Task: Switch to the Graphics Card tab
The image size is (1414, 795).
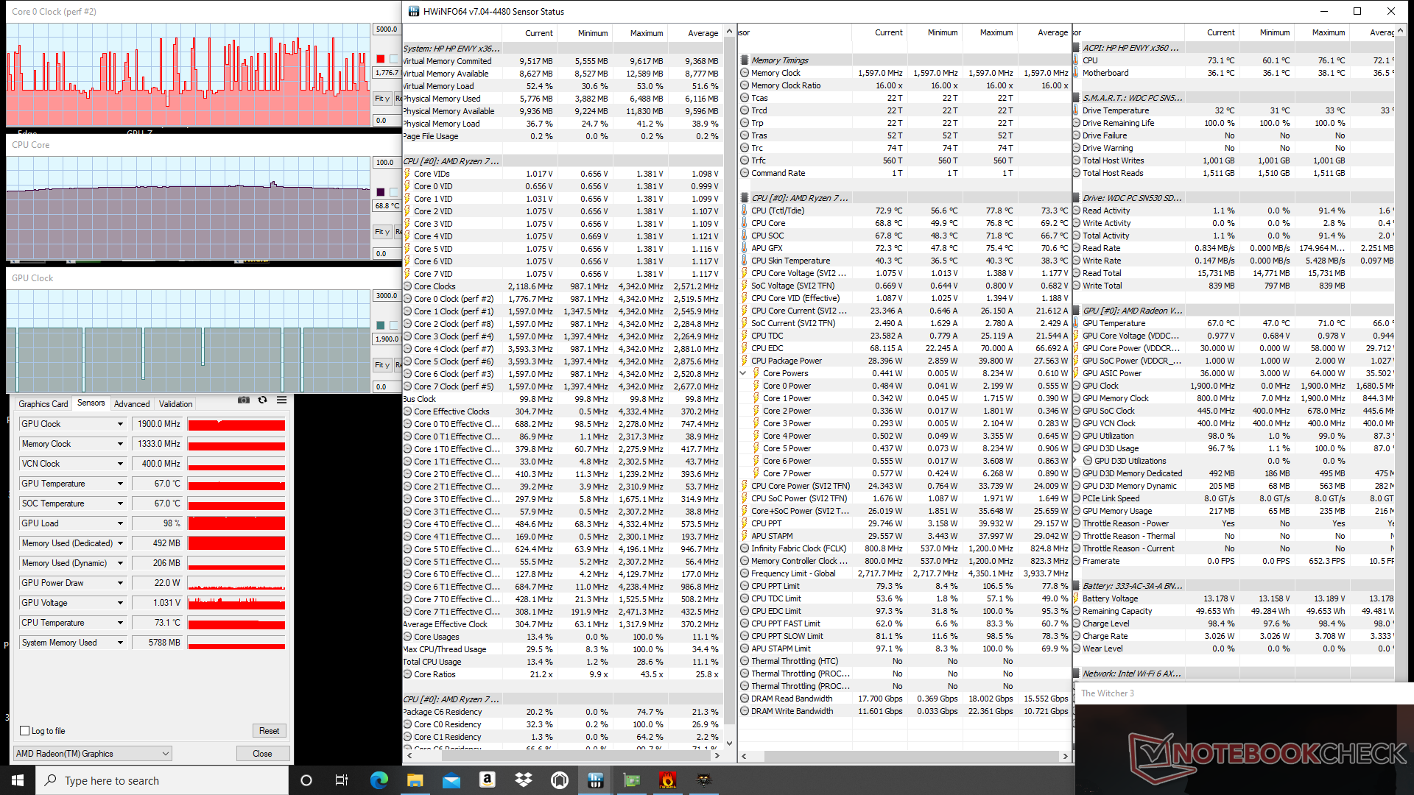Action: pyautogui.click(x=43, y=403)
